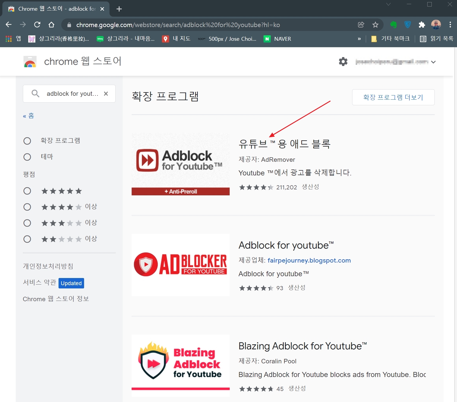Open the 개인정보처리방침 link
The image size is (457, 402).
coord(48,266)
